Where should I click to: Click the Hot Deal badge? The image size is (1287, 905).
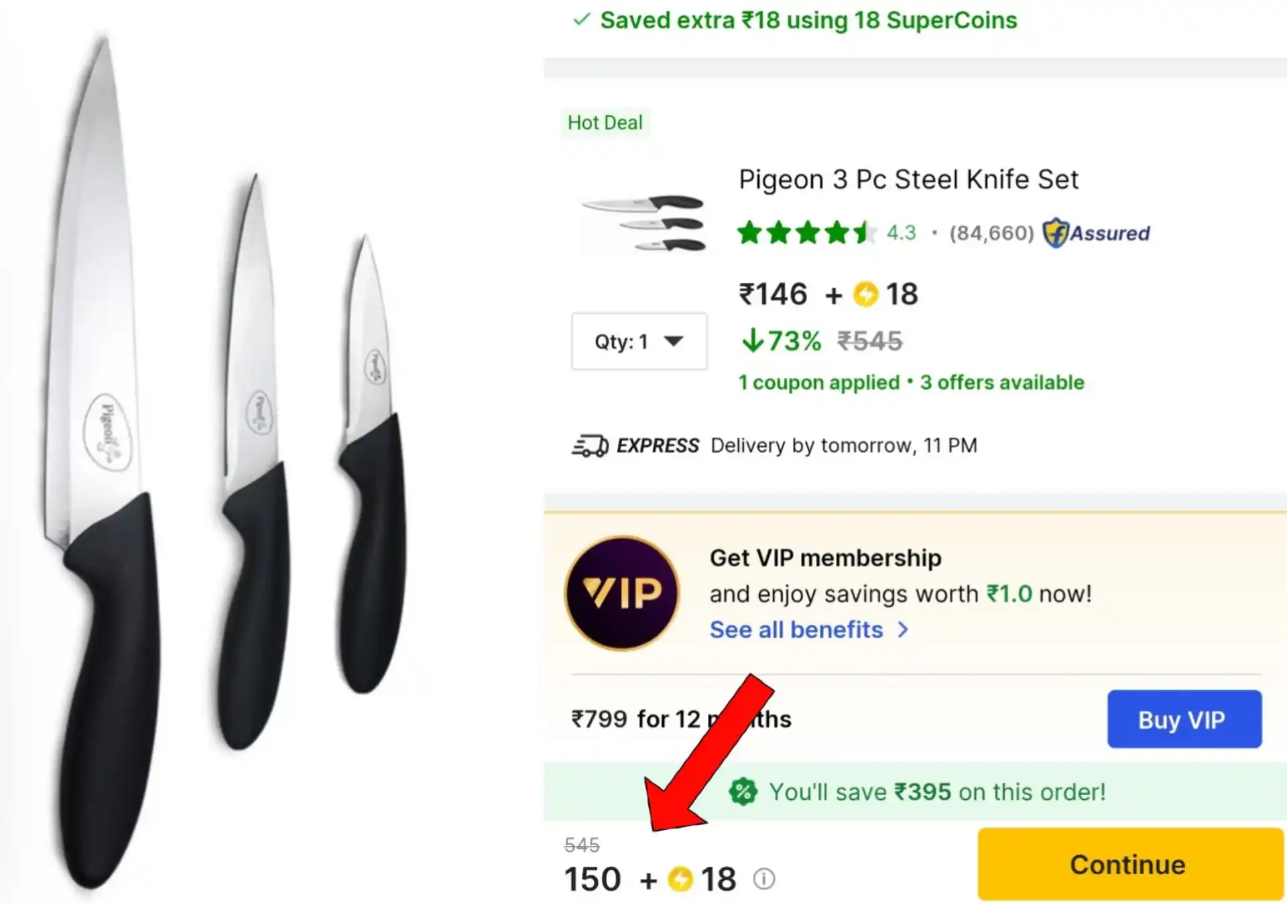pos(605,122)
